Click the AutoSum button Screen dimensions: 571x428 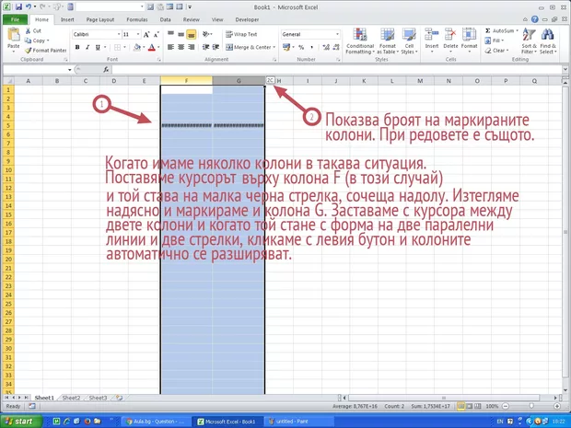pyautogui.click(x=502, y=30)
